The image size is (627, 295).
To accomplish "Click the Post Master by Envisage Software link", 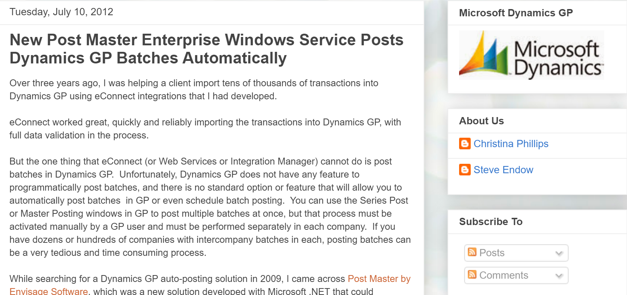I will tap(379, 279).
